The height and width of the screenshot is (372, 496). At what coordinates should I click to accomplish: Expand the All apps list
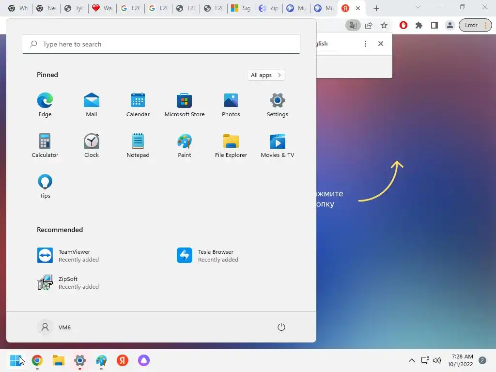point(266,75)
